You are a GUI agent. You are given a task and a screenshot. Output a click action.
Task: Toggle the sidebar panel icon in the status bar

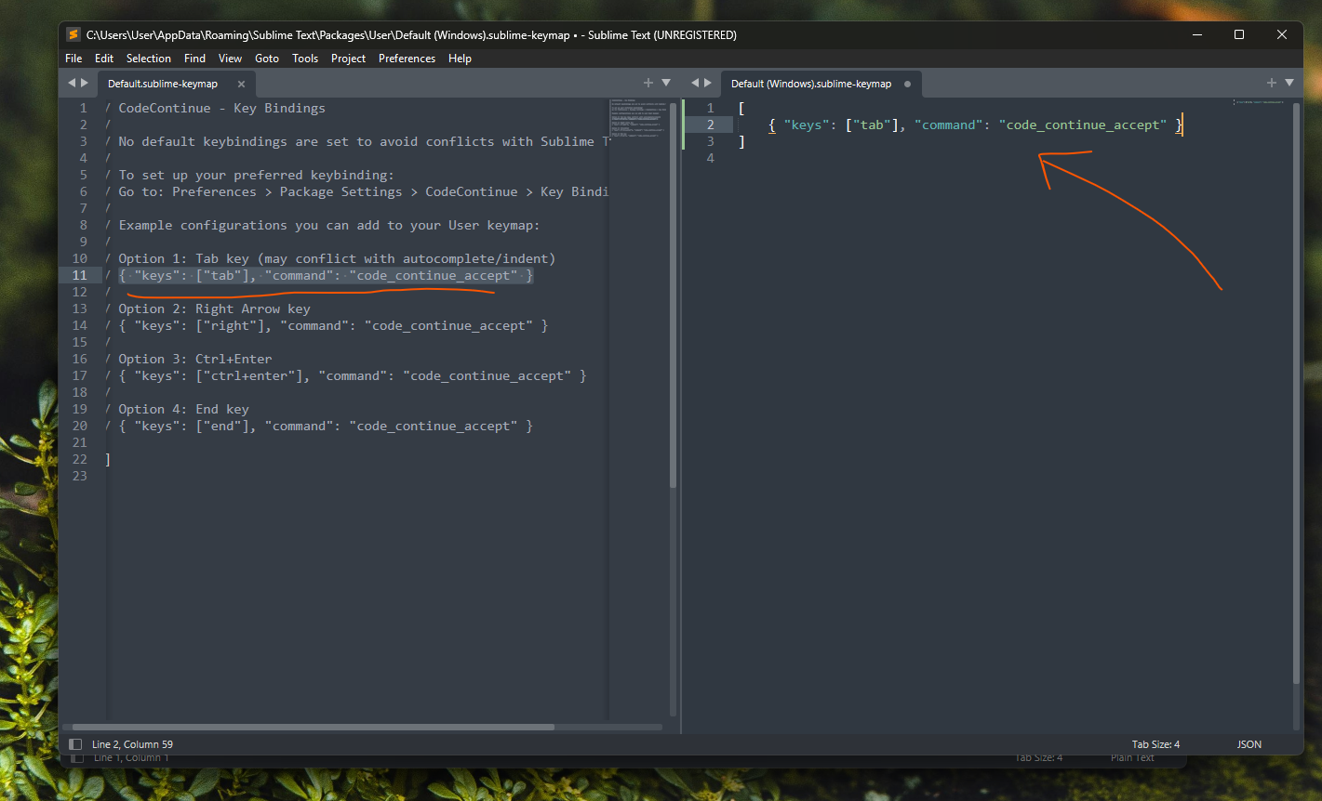(74, 743)
